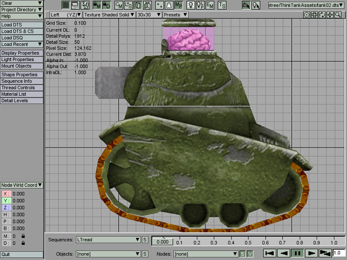
Task: Open Mount Objects panel
Action: pyautogui.click(x=22, y=66)
